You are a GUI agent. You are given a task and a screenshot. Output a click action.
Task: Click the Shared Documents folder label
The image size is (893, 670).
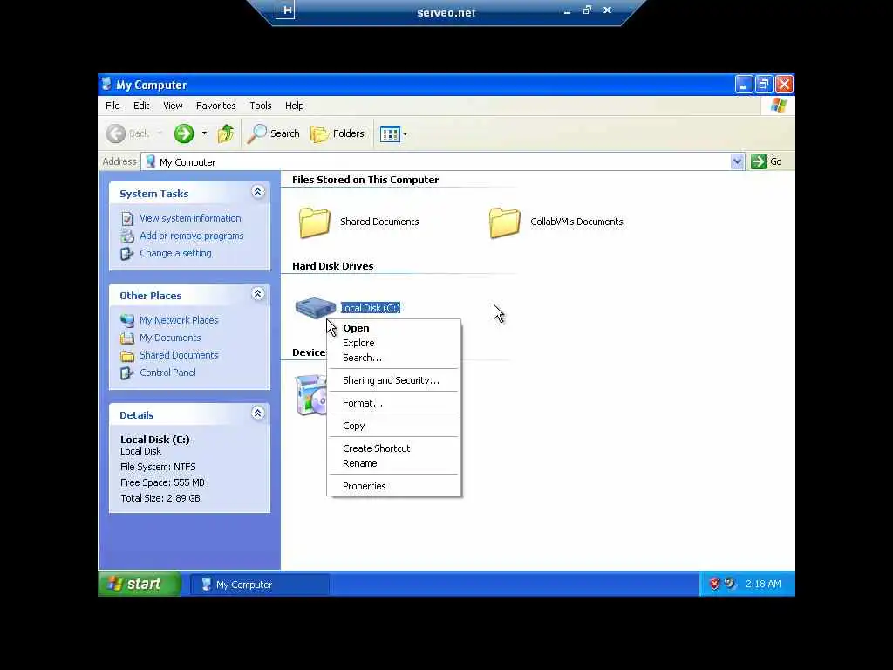[379, 222]
